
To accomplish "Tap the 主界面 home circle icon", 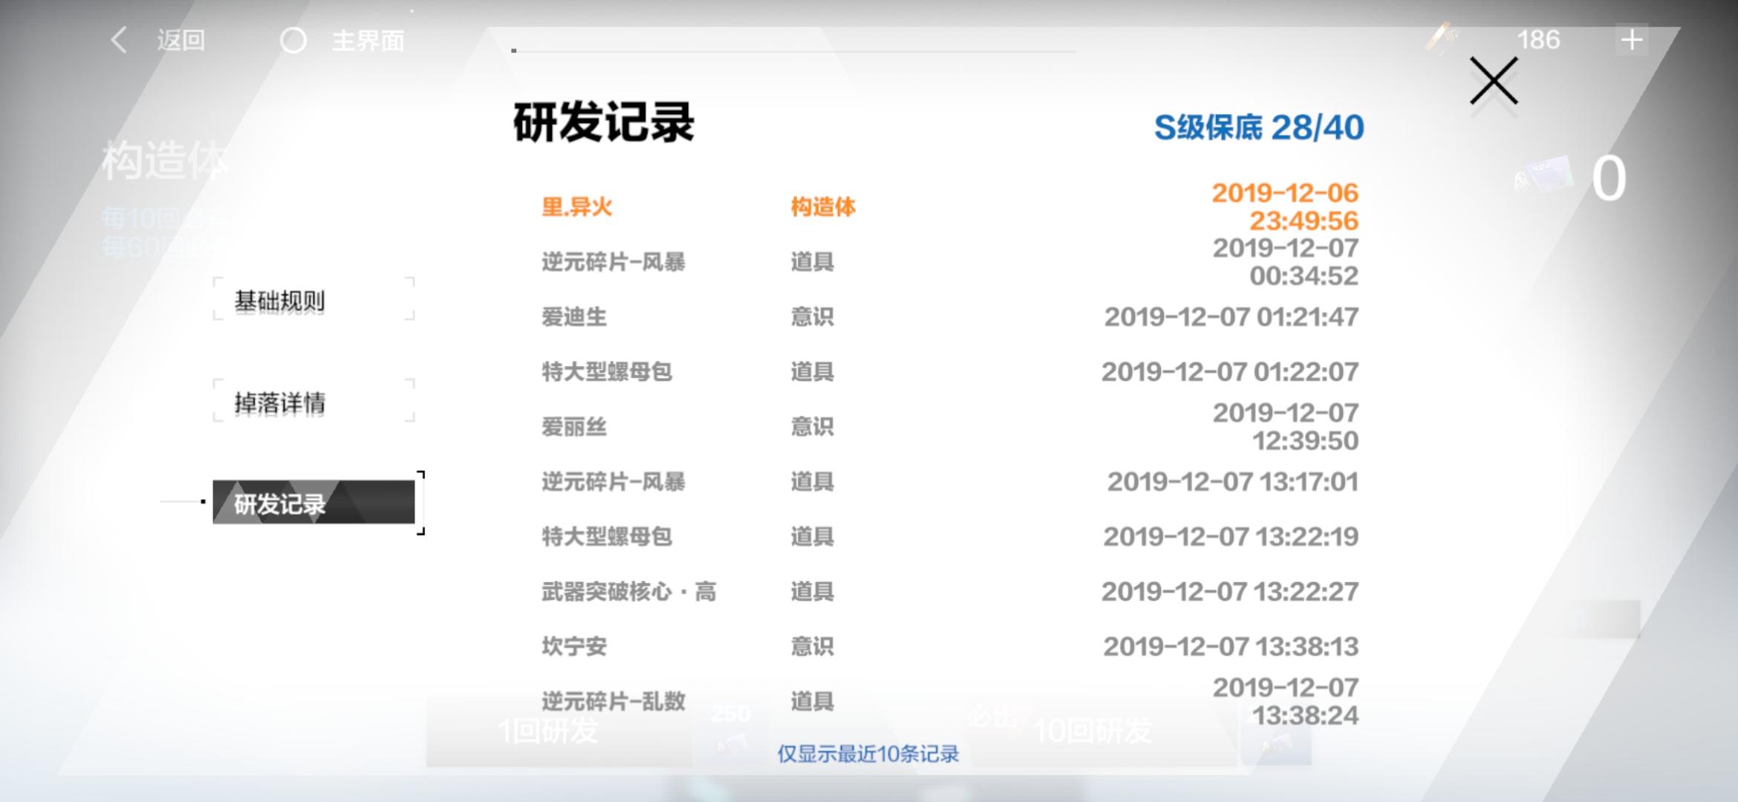I will (293, 40).
